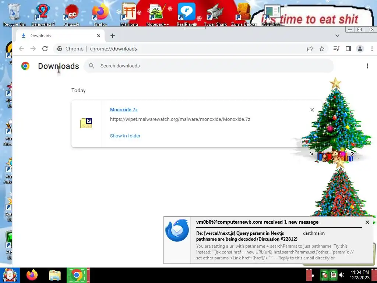Launch Zuma Deluxe desktop shortcut
This screenshot has width=377, height=283.
click(244, 14)
